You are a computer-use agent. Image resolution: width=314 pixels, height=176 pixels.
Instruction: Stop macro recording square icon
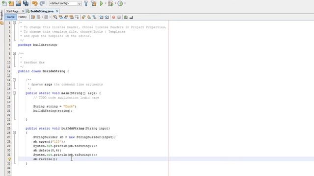click(x=119, y=18)
